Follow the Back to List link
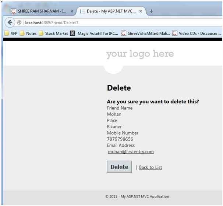The image size is (223, 206). 151,167
